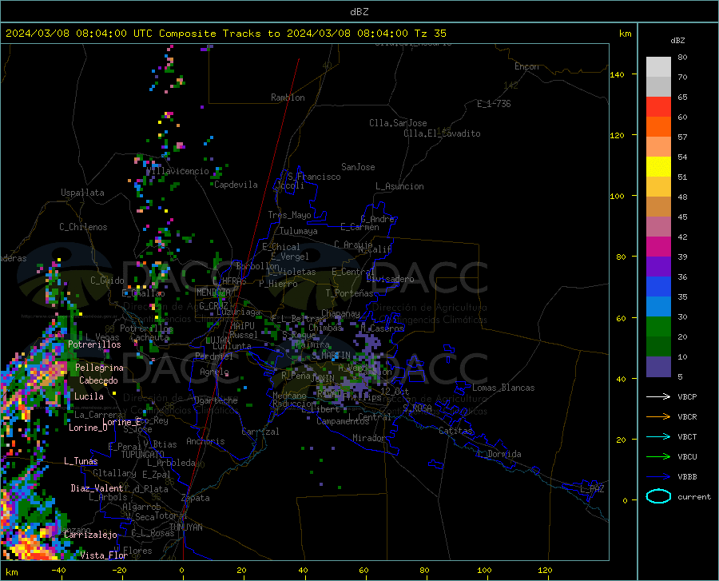Click the dark green 20 dBZ swatch

[658, 347]
